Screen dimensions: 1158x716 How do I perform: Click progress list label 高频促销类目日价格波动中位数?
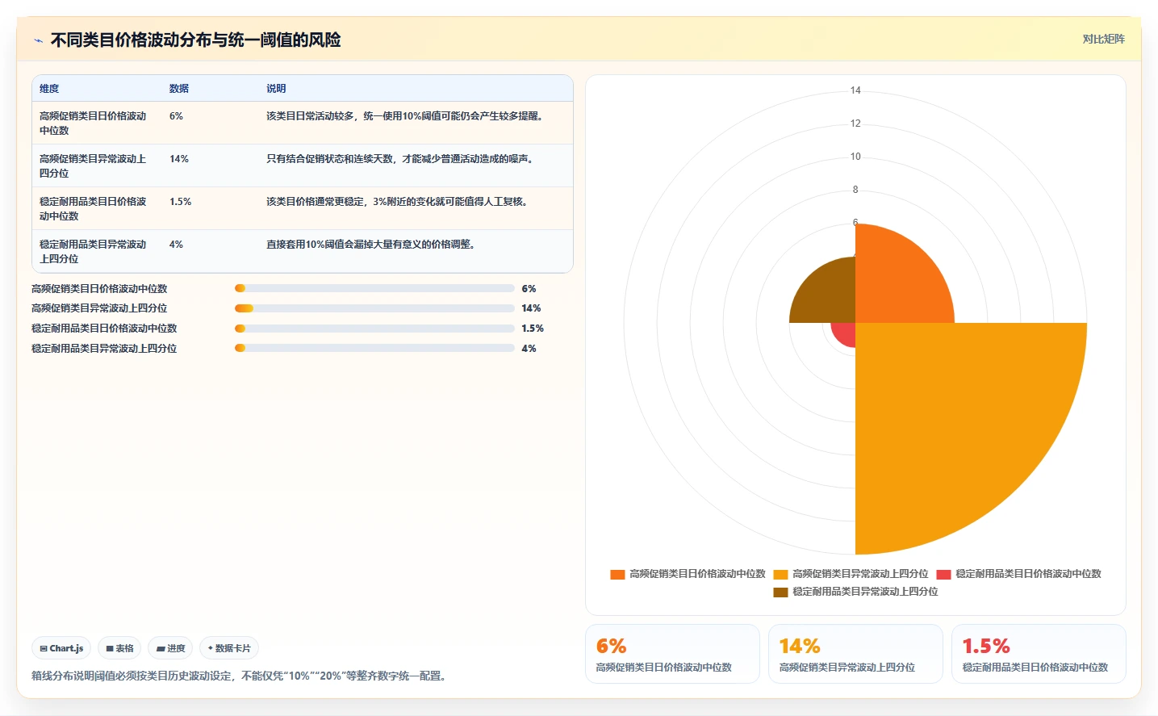(99, 289)
